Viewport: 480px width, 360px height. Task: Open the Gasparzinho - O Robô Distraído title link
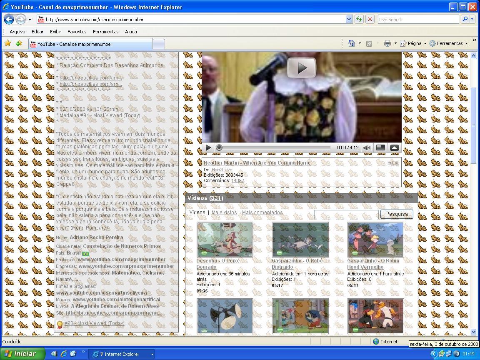[297, 264]
